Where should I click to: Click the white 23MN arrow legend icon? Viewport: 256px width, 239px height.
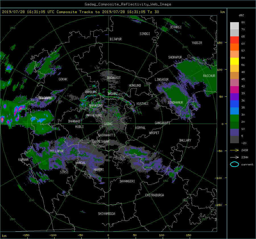click(x=234, y=157)
